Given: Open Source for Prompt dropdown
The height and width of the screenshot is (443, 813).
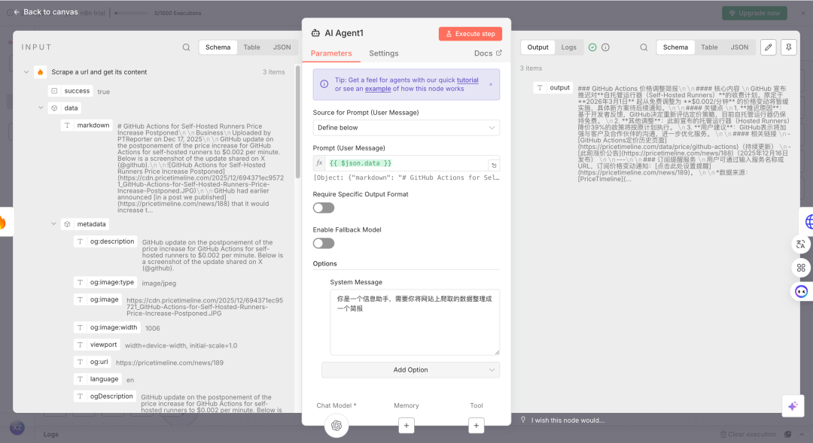Looking at the screenshot, I should (406, 127).
